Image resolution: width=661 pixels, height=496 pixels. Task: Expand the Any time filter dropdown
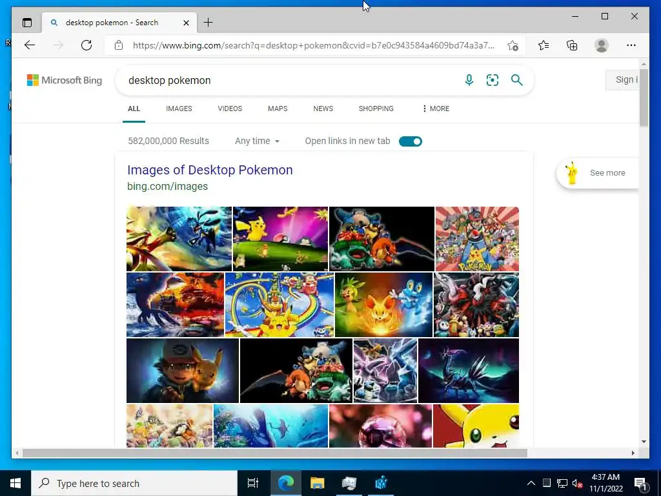[257, 141]
